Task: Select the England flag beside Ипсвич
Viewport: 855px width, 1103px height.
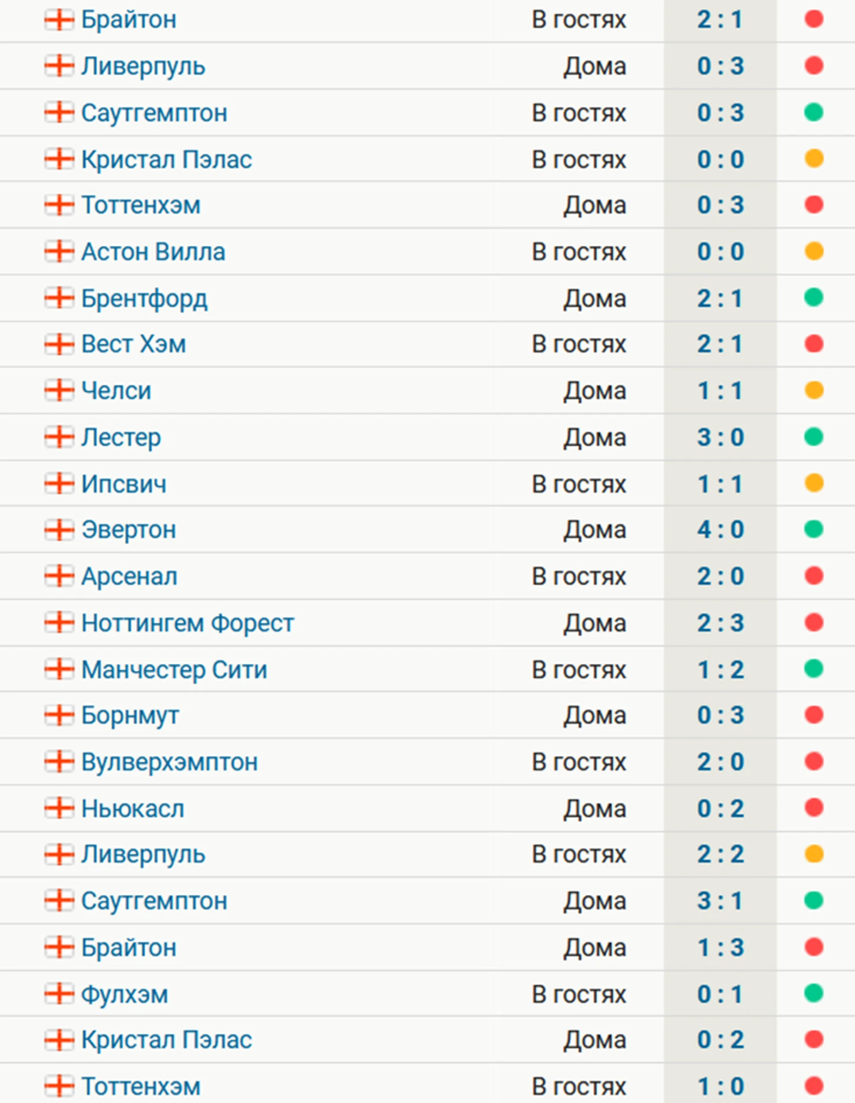Action: tap(59, 484)
